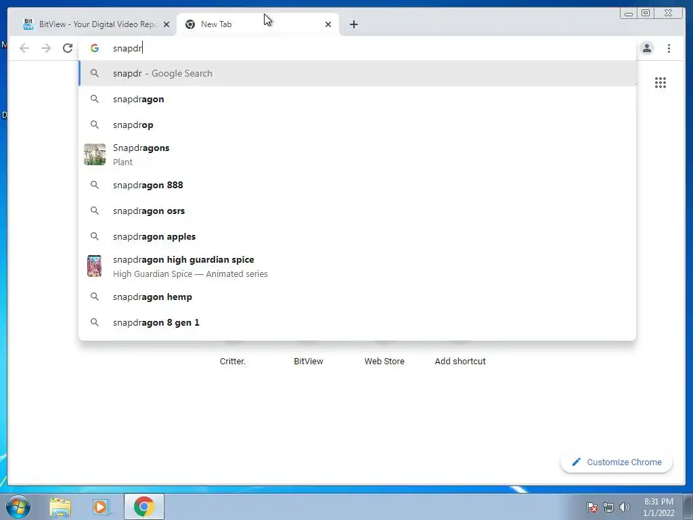Choose 'snapdr - Google Search' suggestion
This screenshot has width=693, height=520.
(x=357, y=73)
